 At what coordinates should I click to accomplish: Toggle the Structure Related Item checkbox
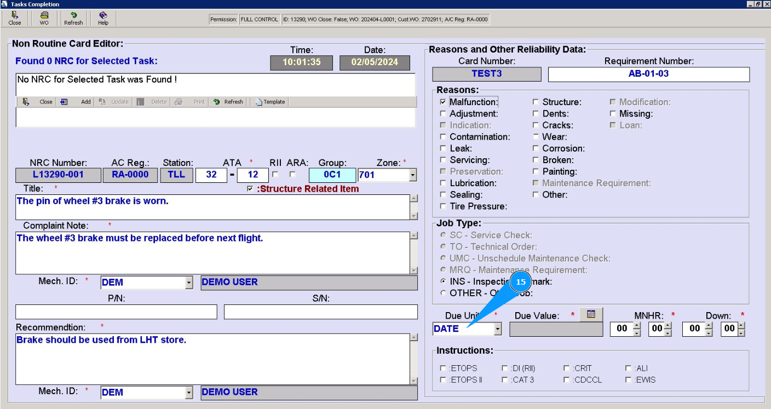click(x=250, y=189)
